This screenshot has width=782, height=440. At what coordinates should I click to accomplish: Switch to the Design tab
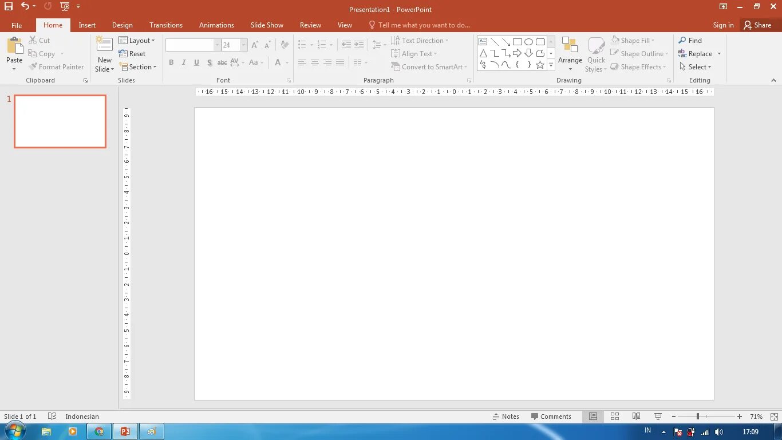point(122,25)
